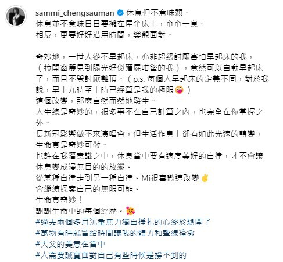Open hashtag #天父的美意在當中
283x262 pixels.
[70, 244]
